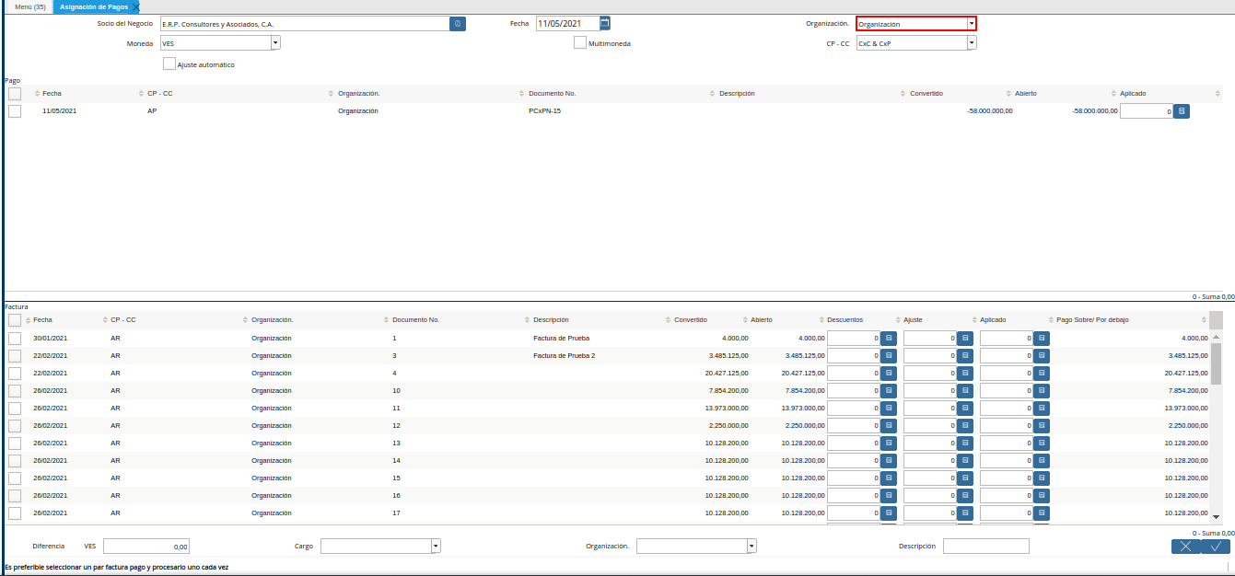Open the Fecha calendar picker icon

(x=605, y=23)
